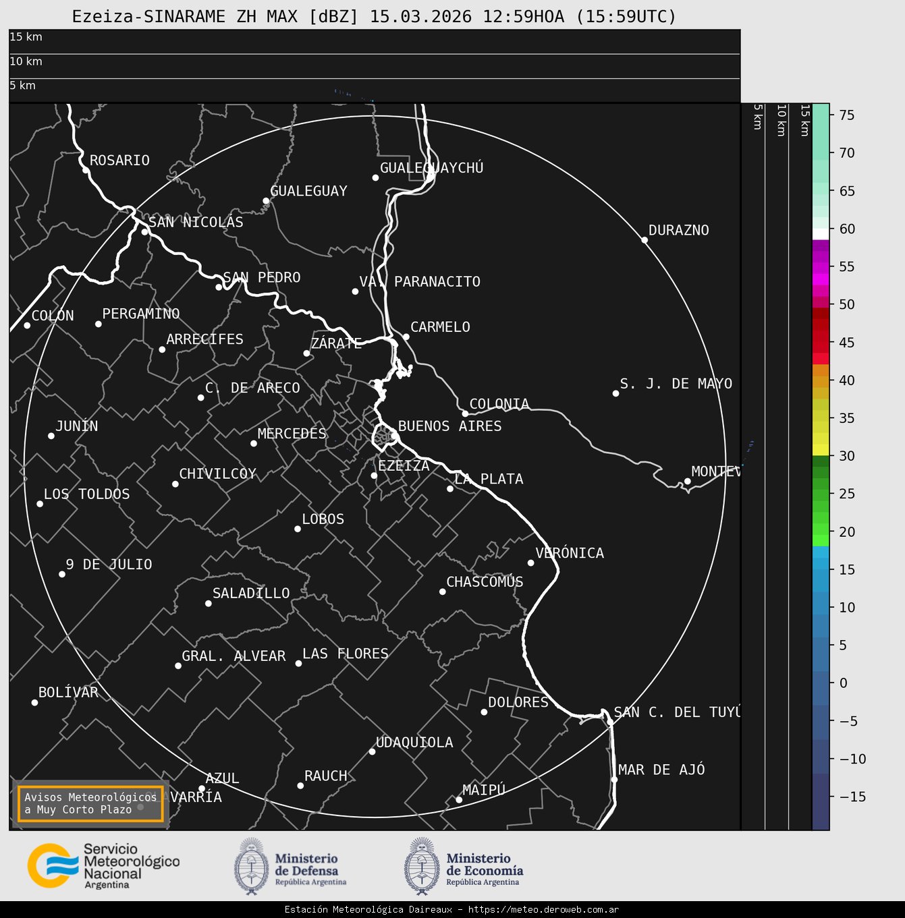Select the Durazno location dot

(x=645, y=240)
